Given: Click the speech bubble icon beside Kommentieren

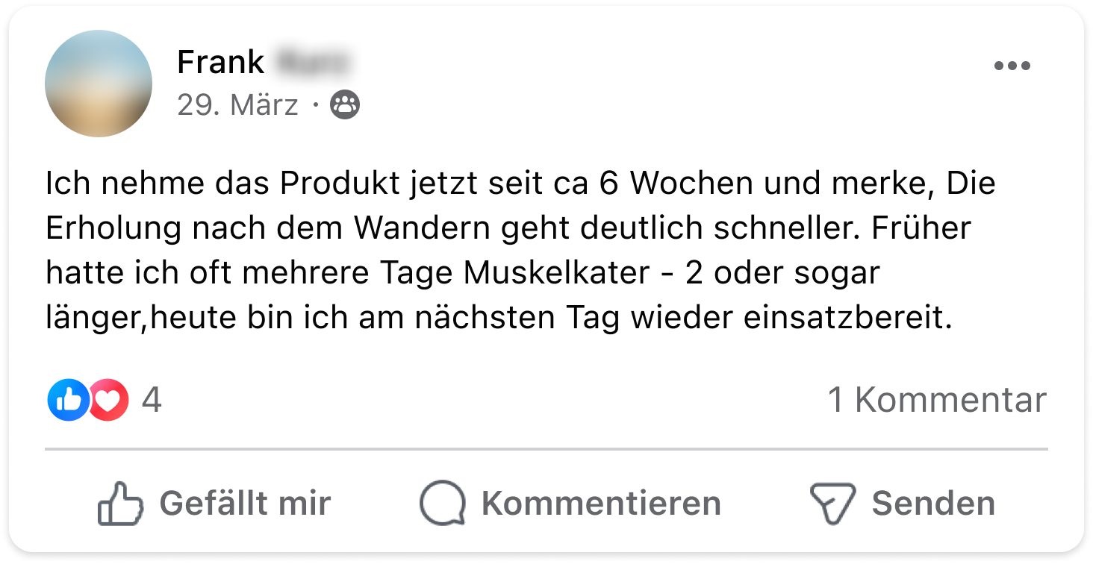Looking at the screenshot, I should point(443,504).
